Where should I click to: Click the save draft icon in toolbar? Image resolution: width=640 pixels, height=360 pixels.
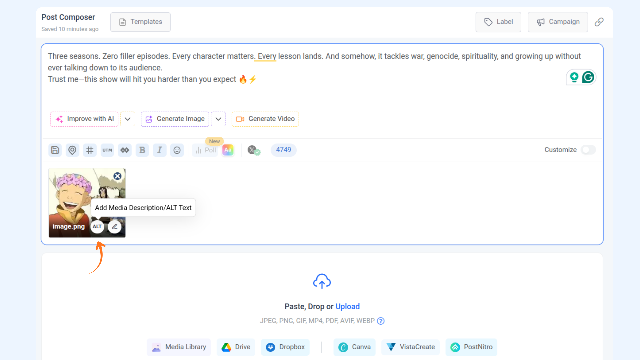[x=55, y=150]
